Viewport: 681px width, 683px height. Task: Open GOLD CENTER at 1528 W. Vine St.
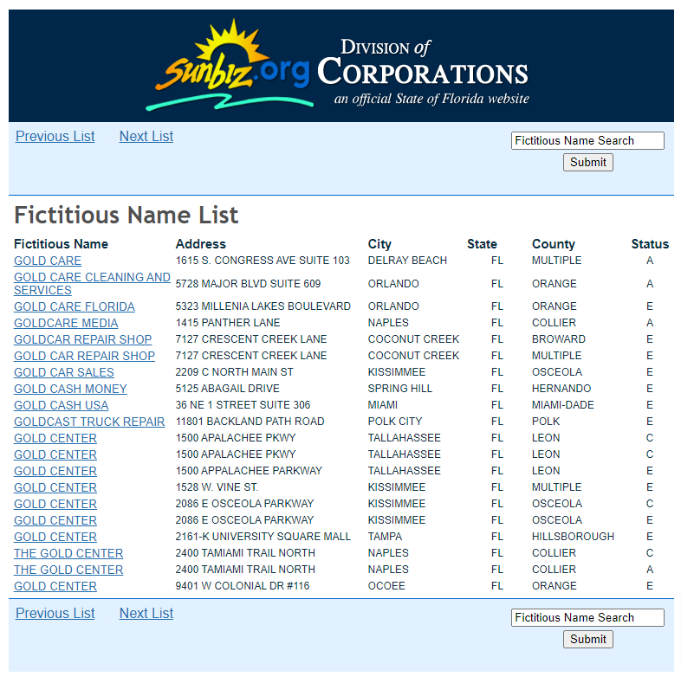pyautogui.click(x=55, y=488)
